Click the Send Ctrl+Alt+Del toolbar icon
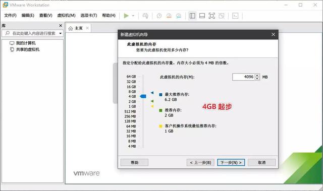Image resolution: width=323 pixels, height=191 pixels. pyautogui.click(x=145, y=16)
